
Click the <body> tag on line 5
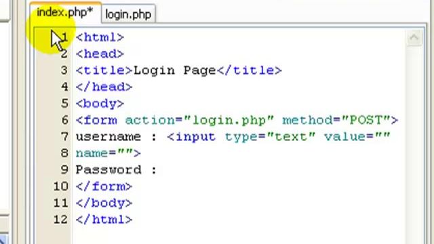coord(100,104)
